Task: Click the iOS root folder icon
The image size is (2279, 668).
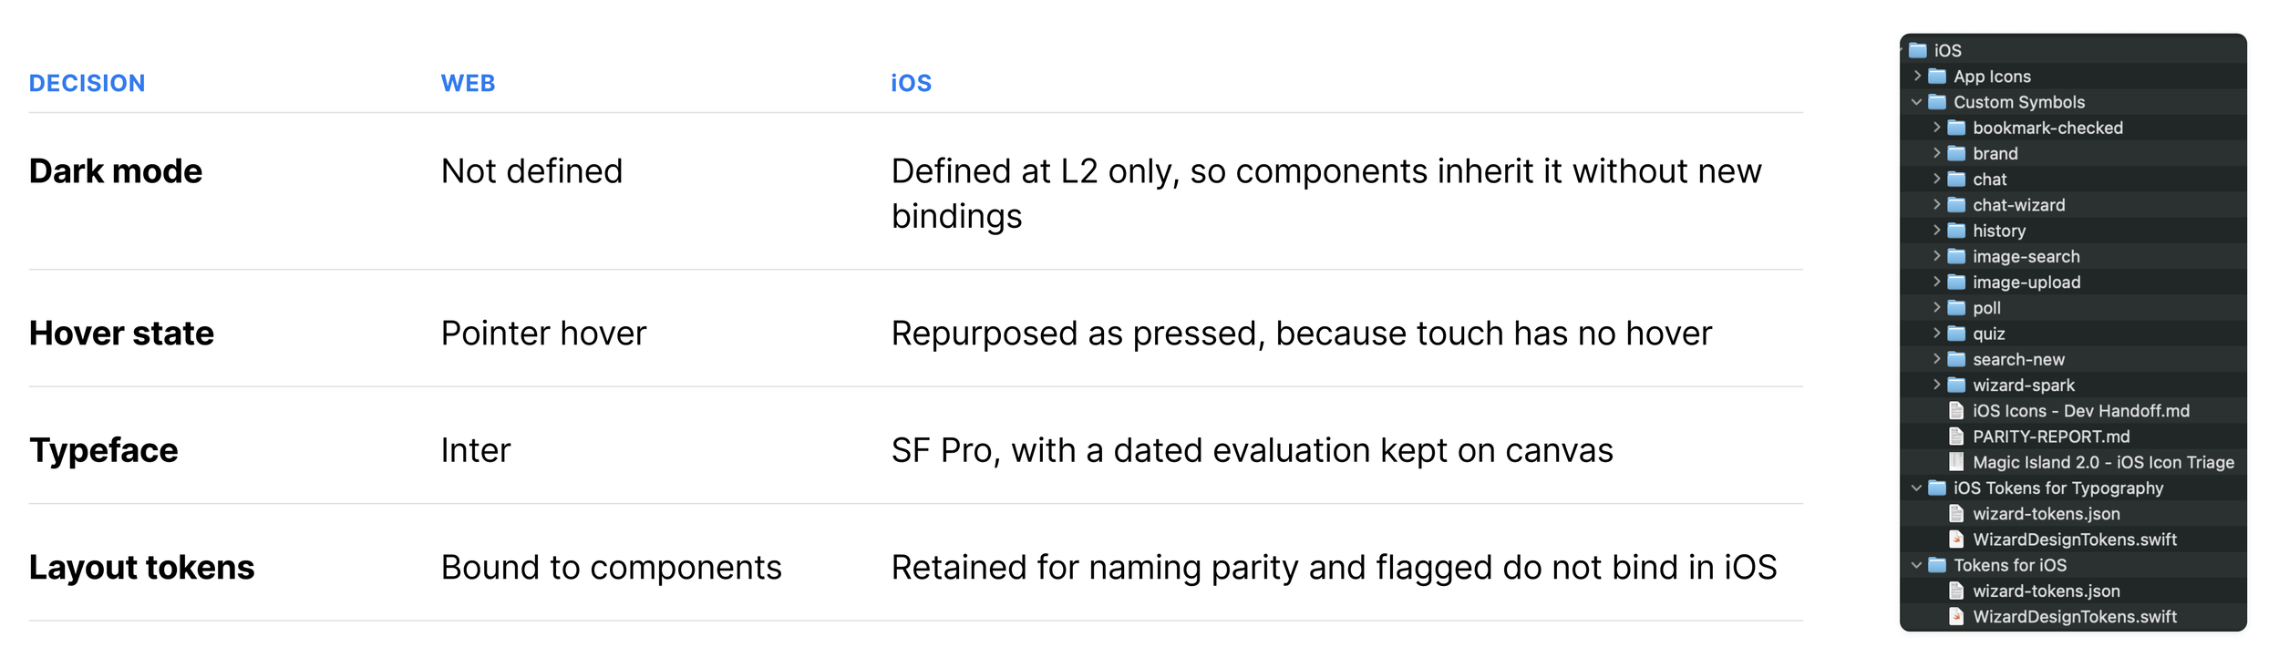Action: coord(1918,50)
